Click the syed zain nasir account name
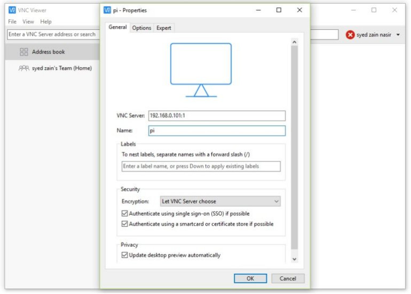The image size is (411, 294). [374, 35]
